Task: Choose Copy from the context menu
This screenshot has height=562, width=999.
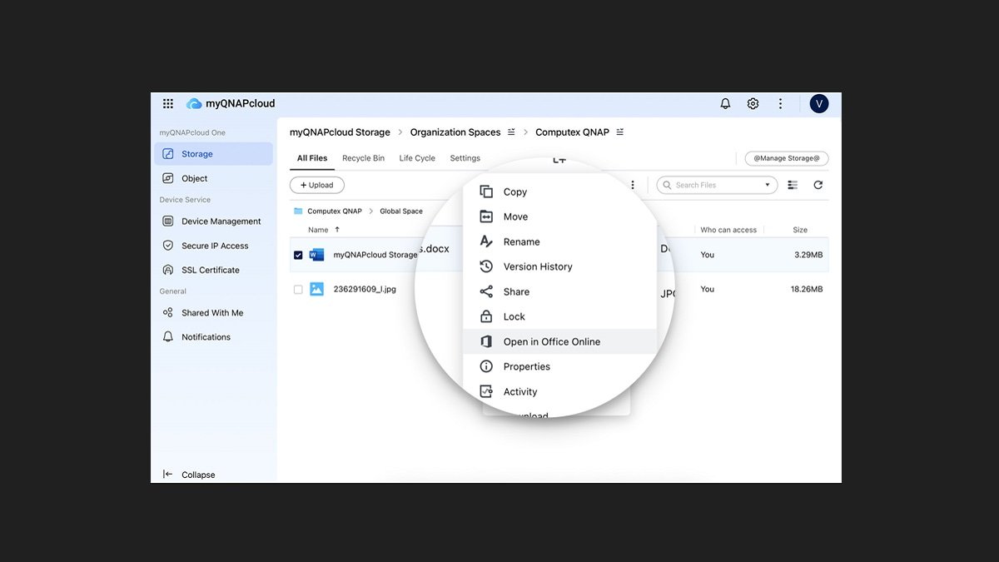Action: [559, 191]
